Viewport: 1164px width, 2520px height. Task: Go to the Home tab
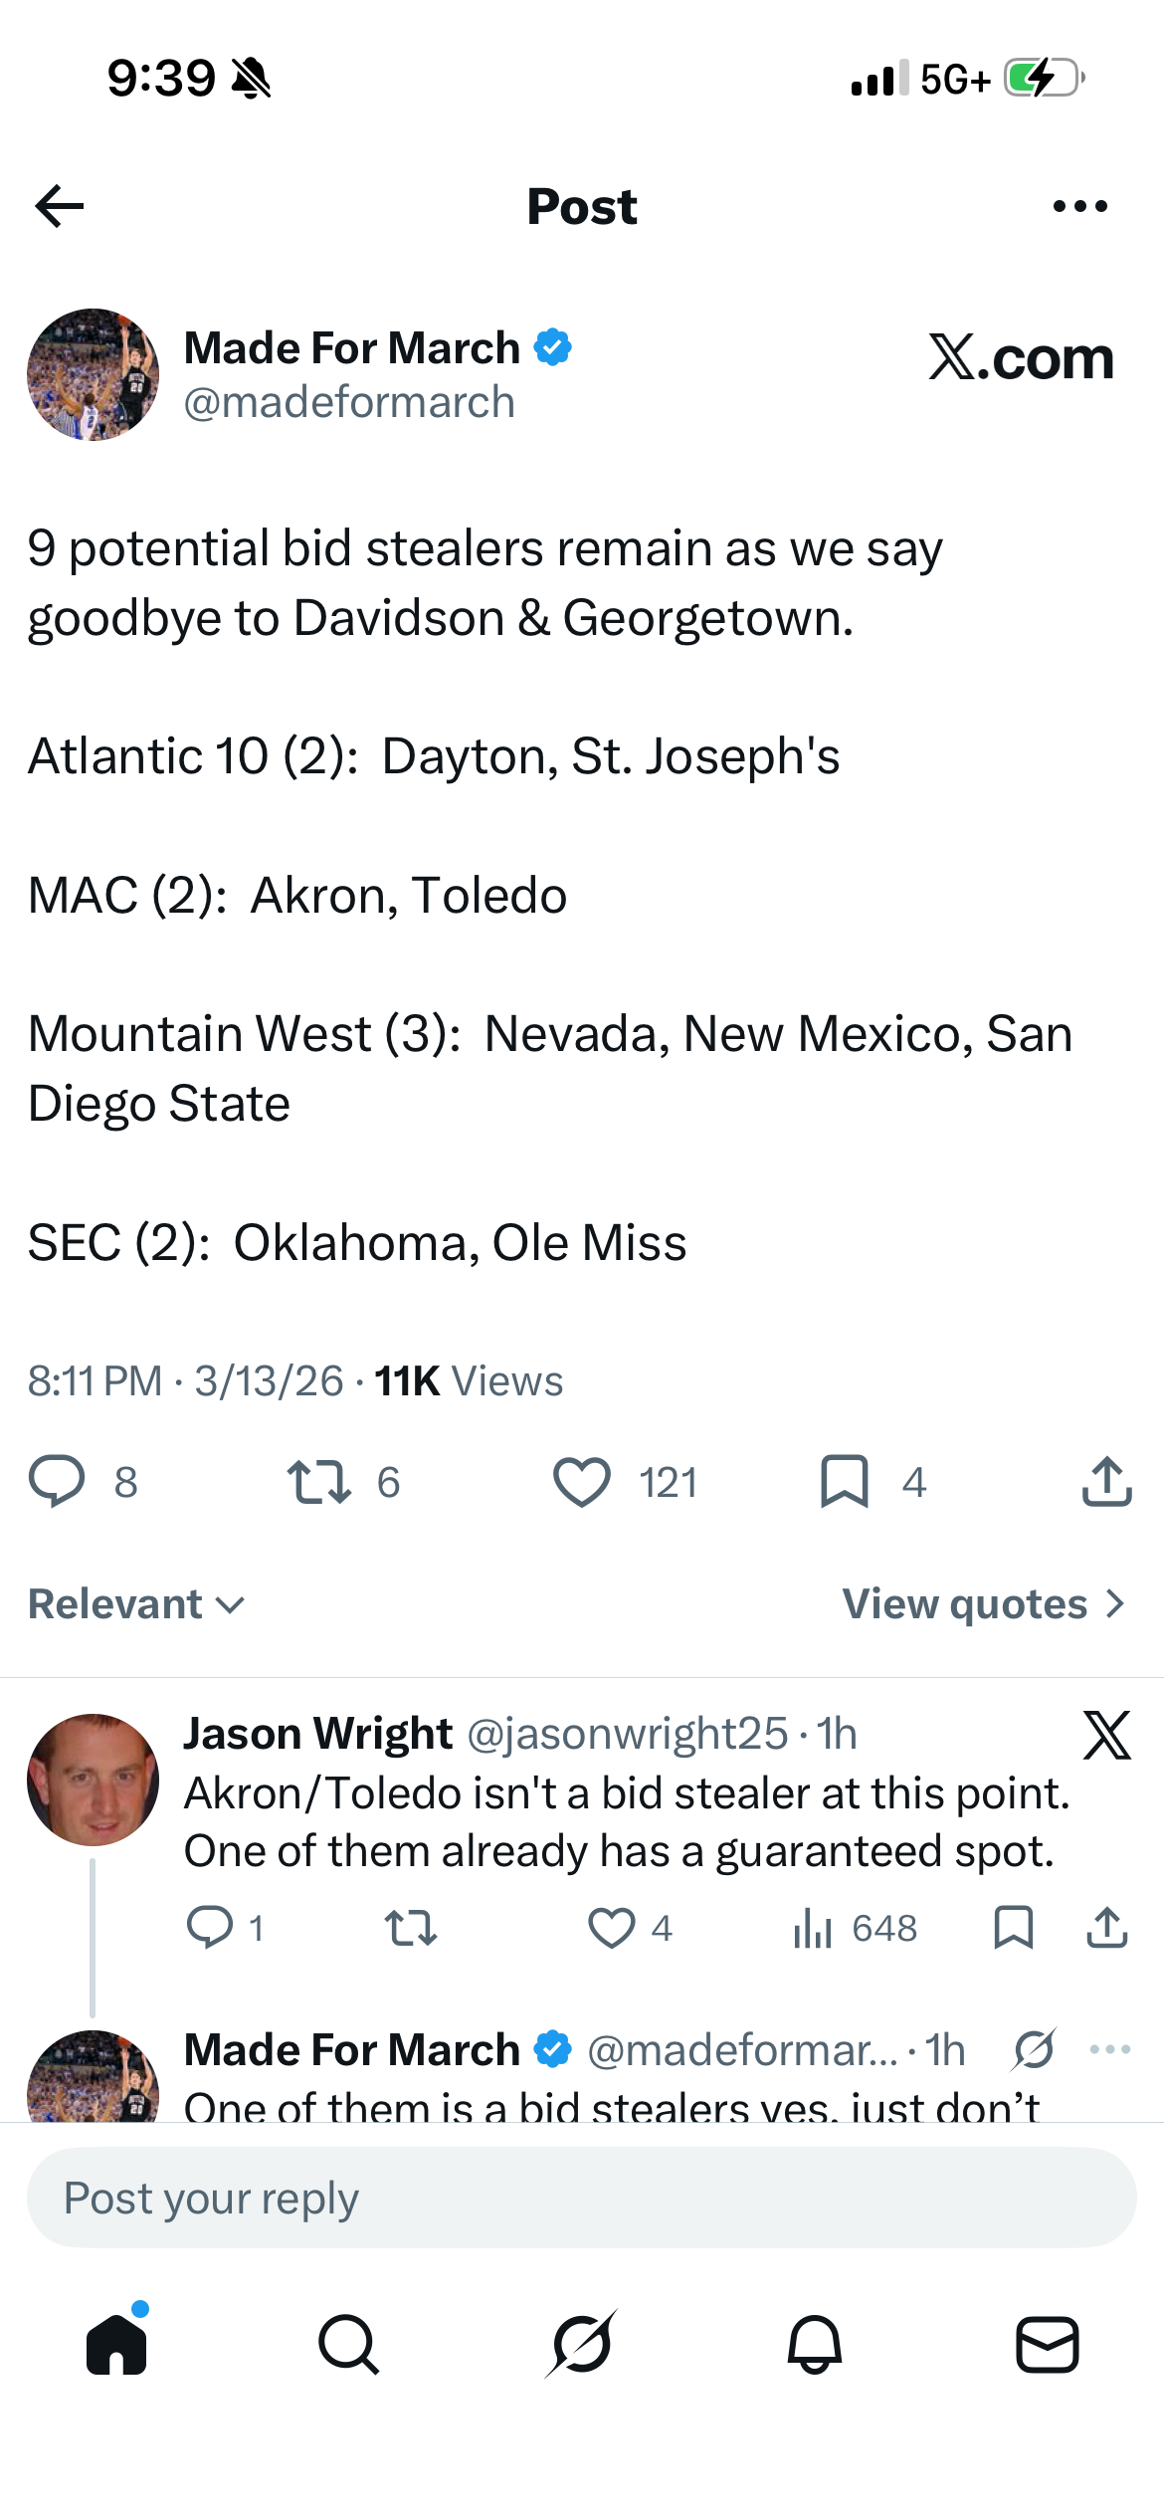click(116, 2344)
